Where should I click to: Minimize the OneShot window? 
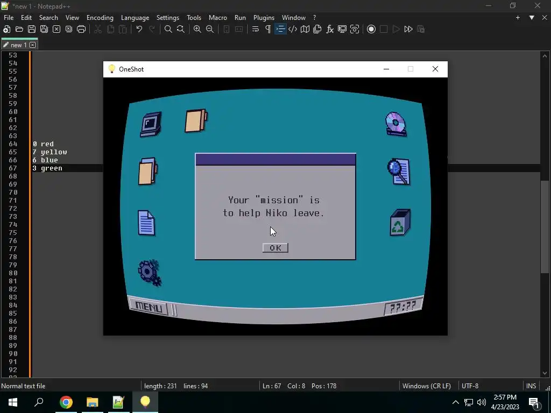click(386, 69)
